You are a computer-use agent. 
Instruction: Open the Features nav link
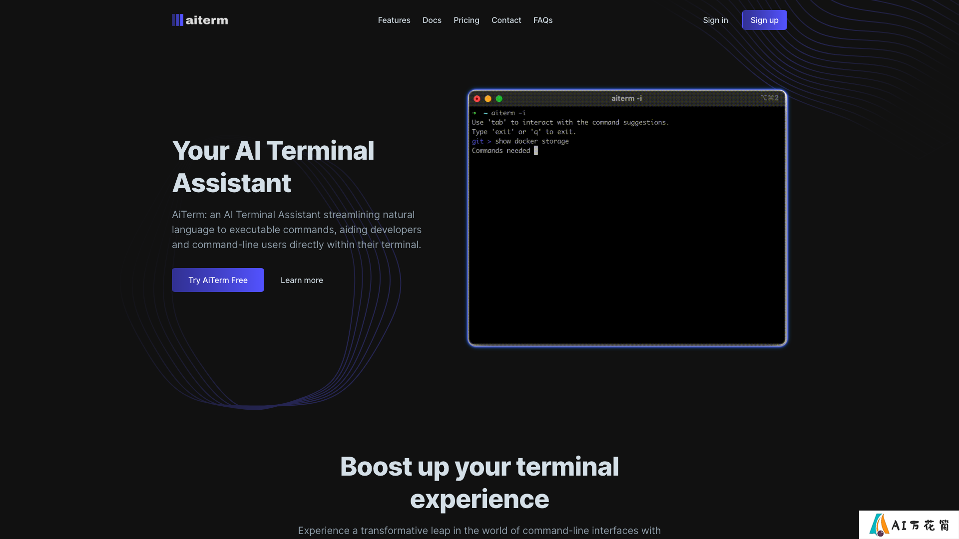click(394, 20)
